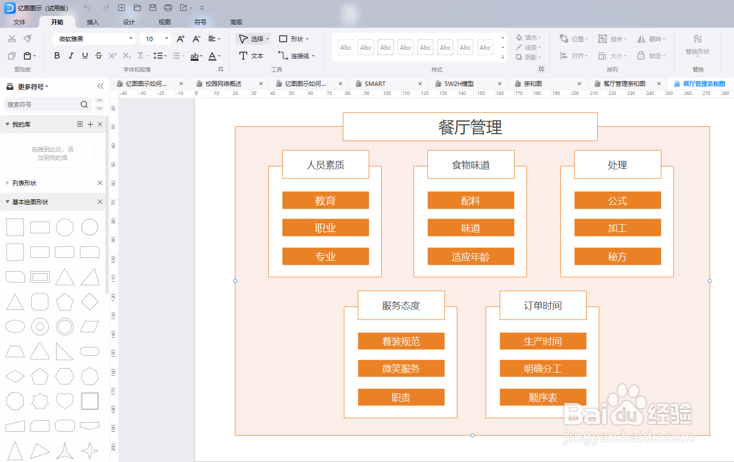Image resolution: width=734 pixels, height=462 pixels.
Task: Toggle superscript formatting
Action: click(x=113, y=56)
